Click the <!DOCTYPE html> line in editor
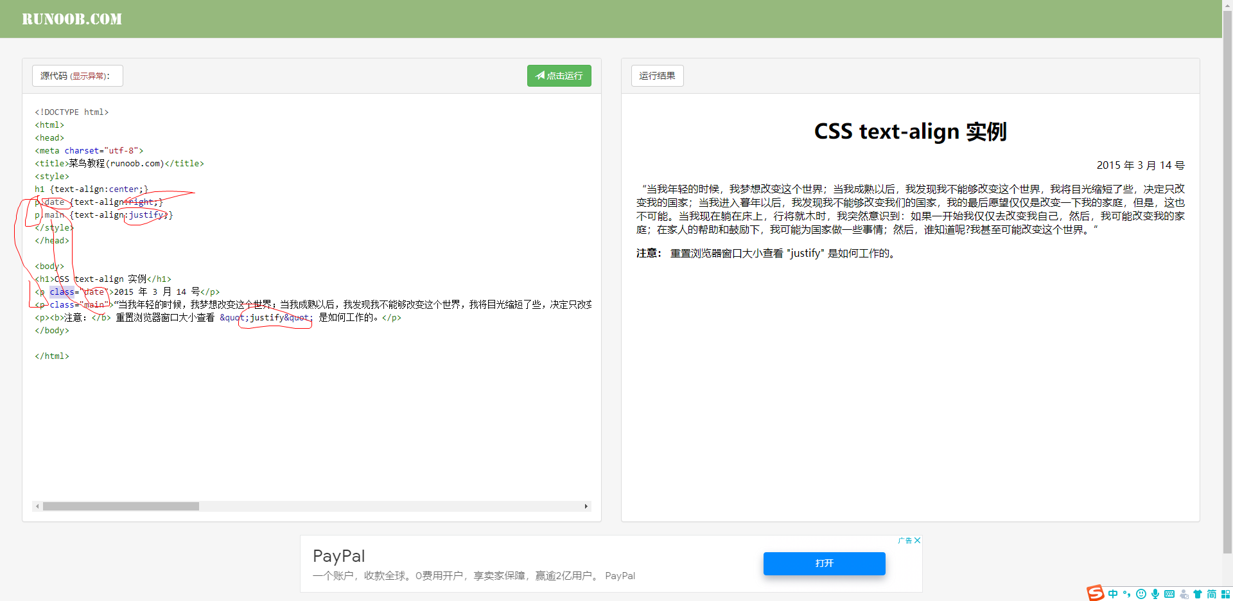This screenshot has width=1233, height=601. pos(72,112)
